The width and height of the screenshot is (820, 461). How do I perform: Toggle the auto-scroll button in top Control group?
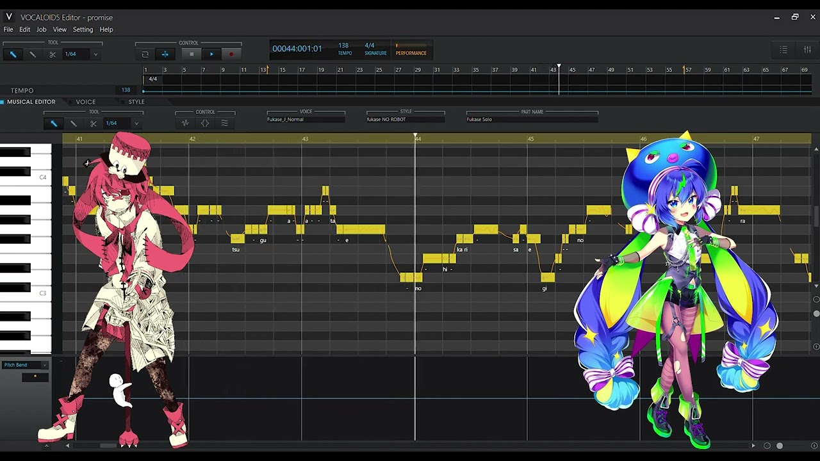coord(165,54)
